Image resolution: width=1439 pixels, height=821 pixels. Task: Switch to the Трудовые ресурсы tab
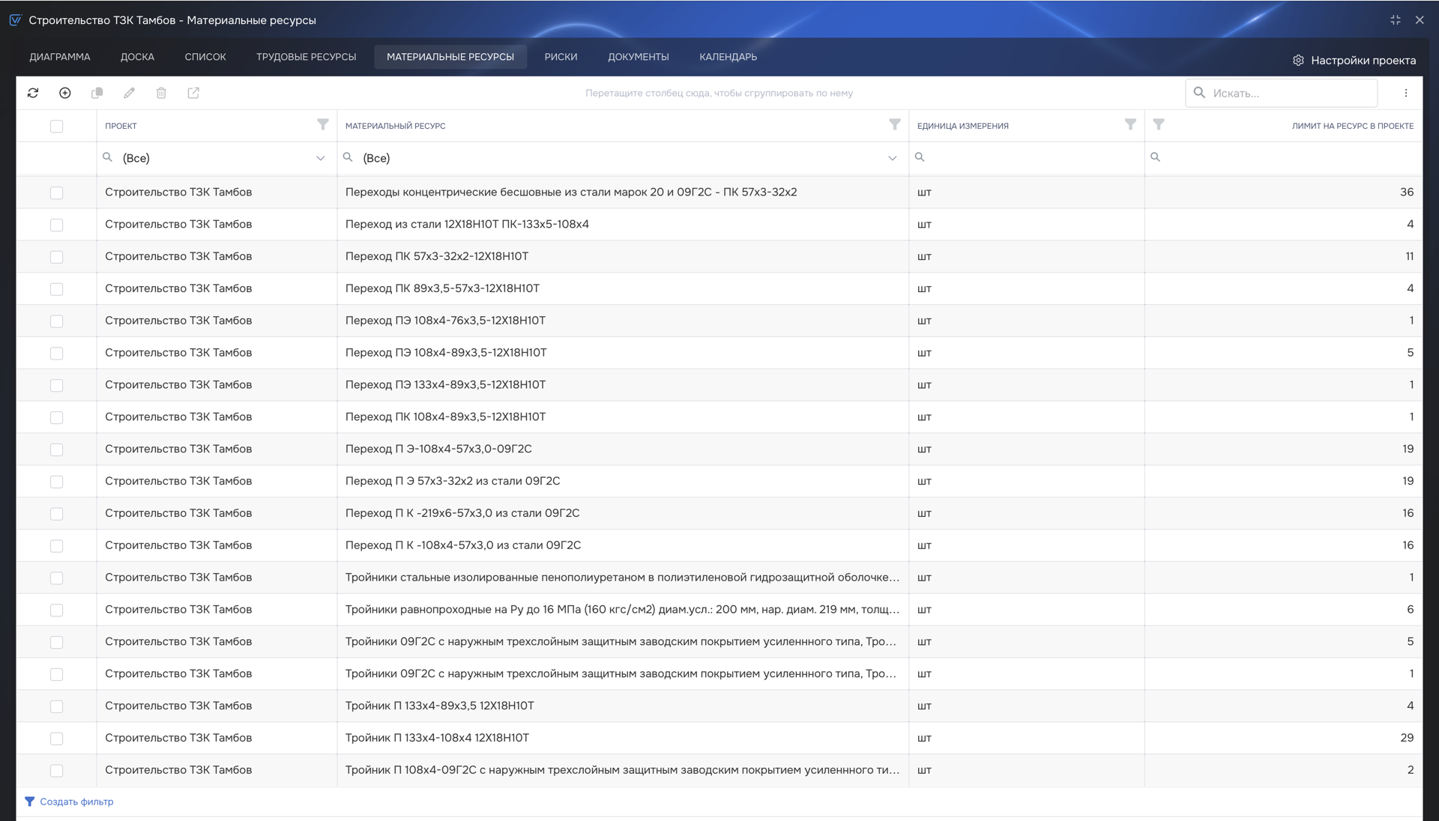pyautogui.click(x=306, y=57)
